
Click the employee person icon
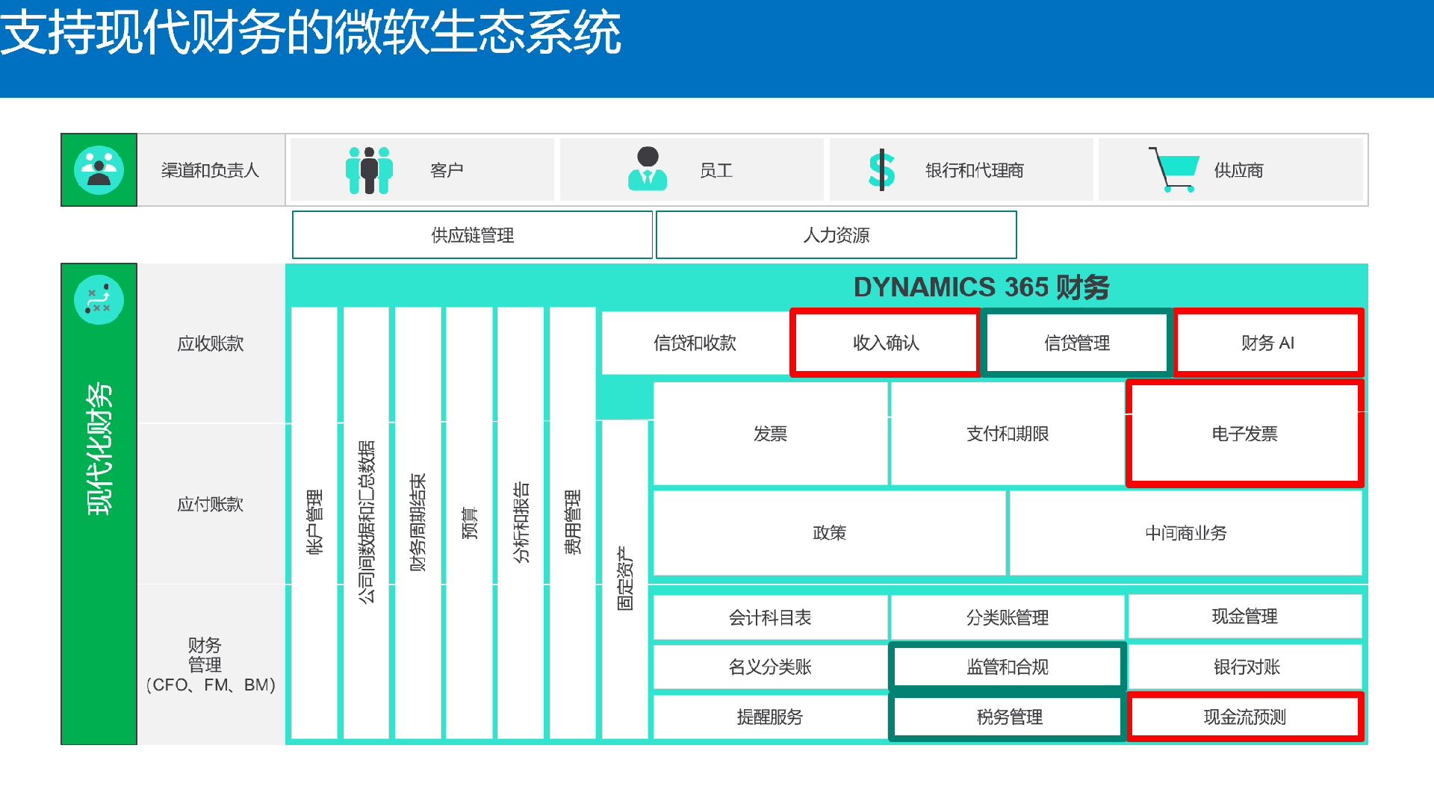(x=648, y=169)
